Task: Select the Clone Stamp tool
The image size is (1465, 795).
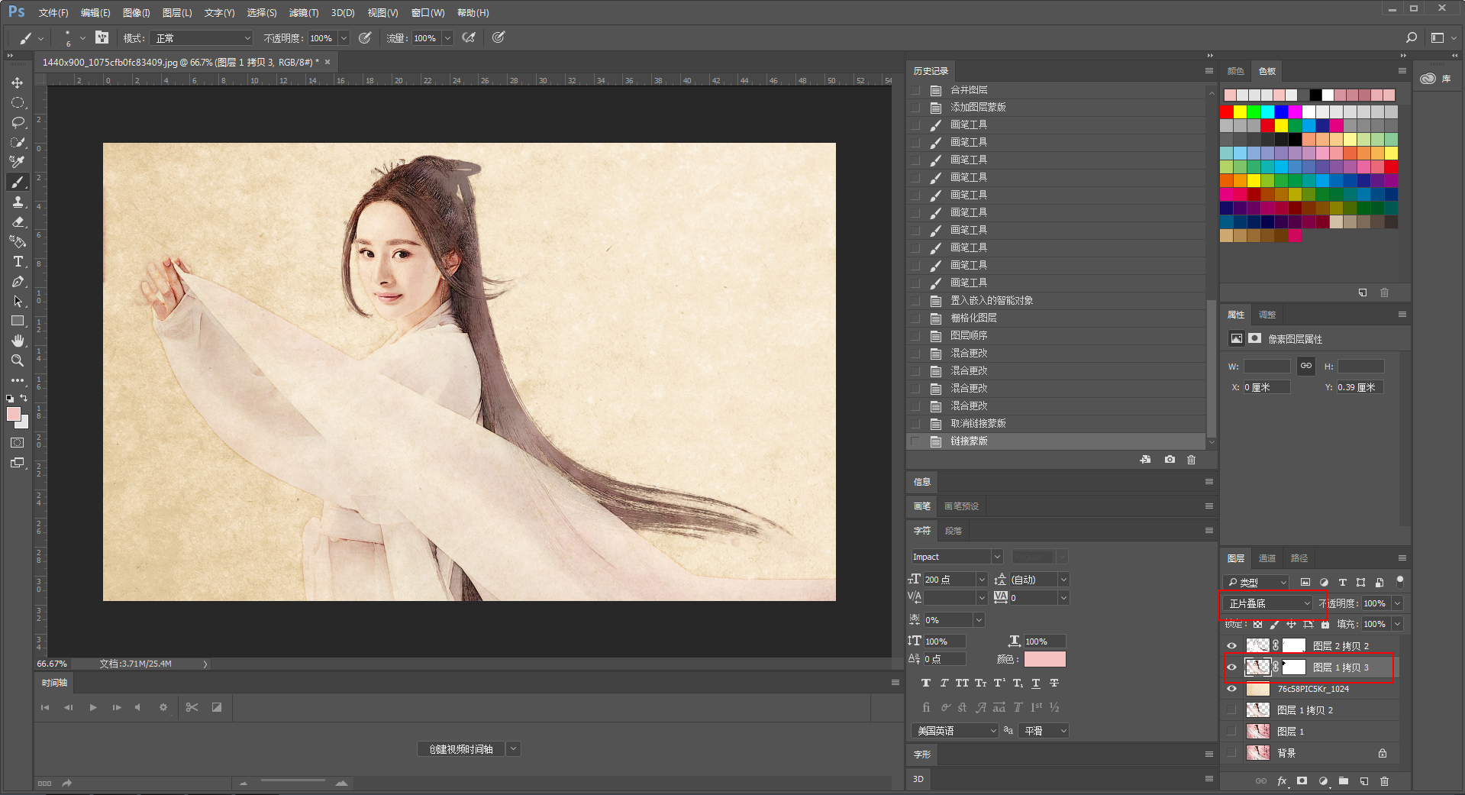Action: (18, 202)
